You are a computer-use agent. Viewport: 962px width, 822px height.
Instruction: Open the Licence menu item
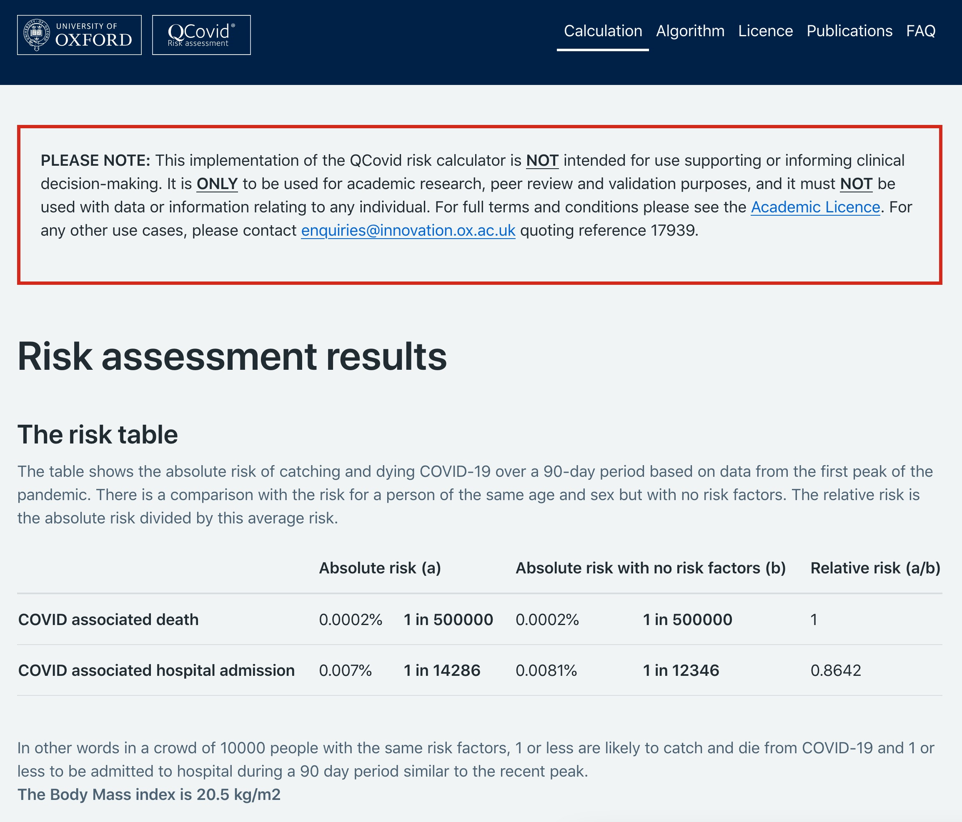tap(765, 31)
